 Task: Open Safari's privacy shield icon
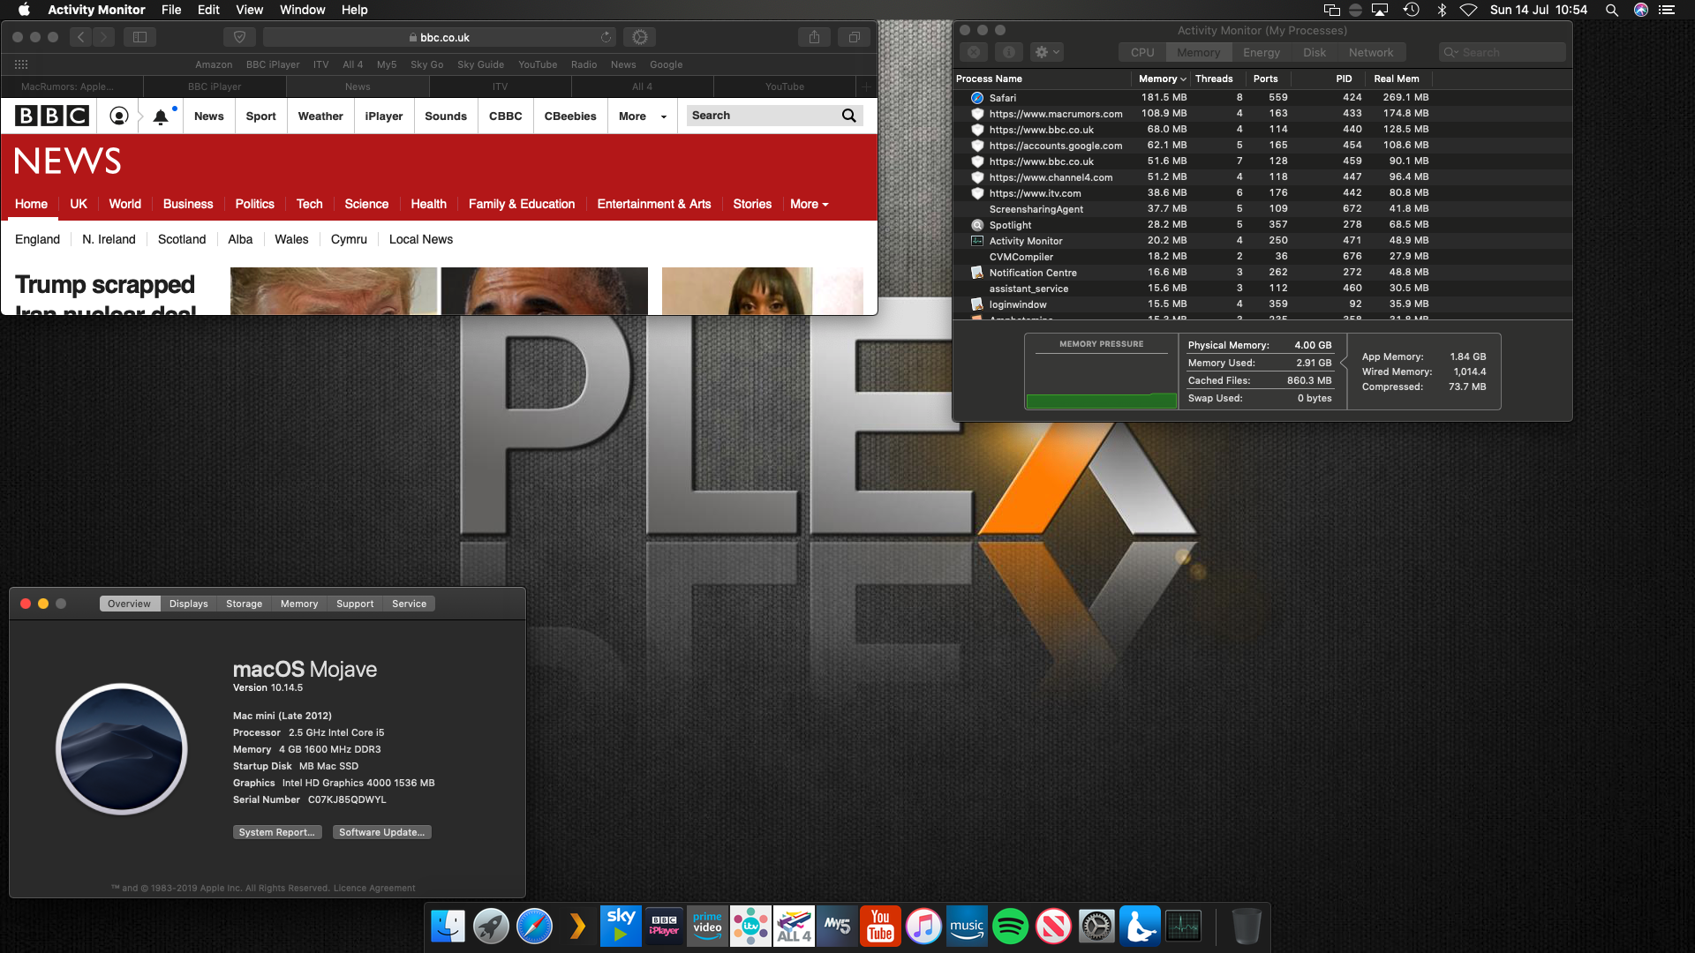[x=239, y=37]
